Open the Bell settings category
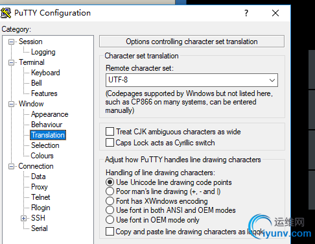Image resolution: width=315 pixels, height=244 pixels. (x=36, y=83)
